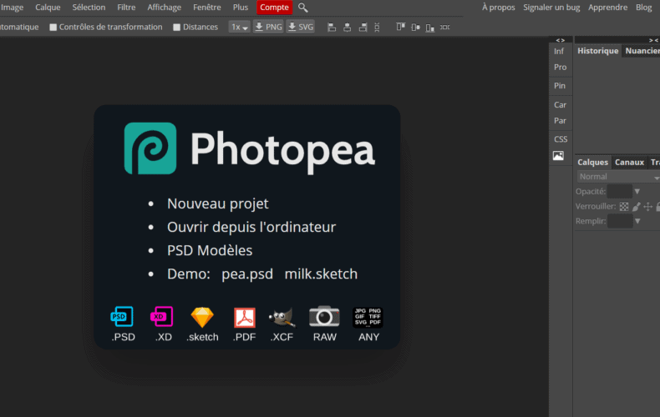The image size is (660, 417).
Task: Click the Remplir value field
Action: coord(620,221)
